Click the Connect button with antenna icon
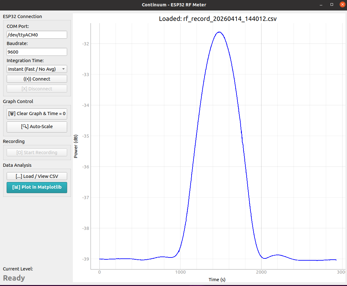The image size is (347, 286). [x=37, y=79]
